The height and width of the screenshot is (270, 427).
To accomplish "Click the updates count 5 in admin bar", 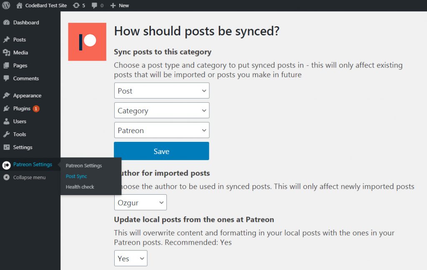I will click(x=83, y=5).
